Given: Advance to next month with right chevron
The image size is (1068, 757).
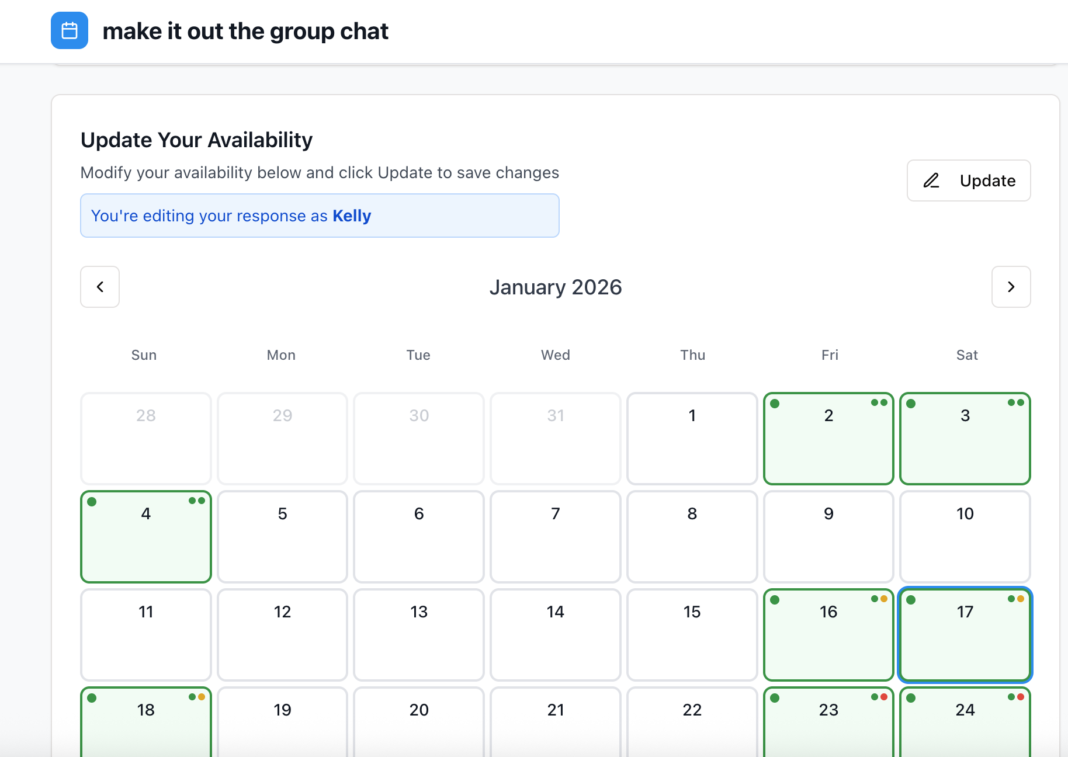Looking at the screenshot, I should click(x=1011, y=287).
